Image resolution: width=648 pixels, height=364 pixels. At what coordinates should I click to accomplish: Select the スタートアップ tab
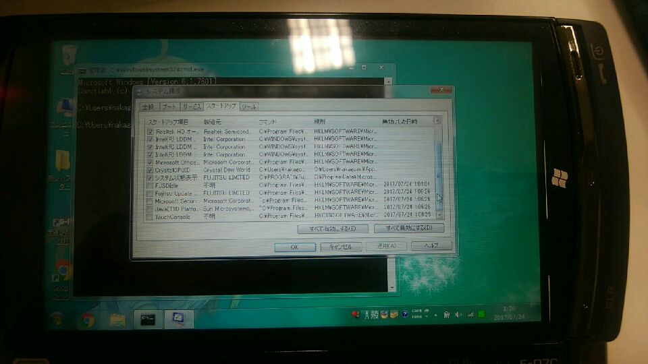pos(221,106)
